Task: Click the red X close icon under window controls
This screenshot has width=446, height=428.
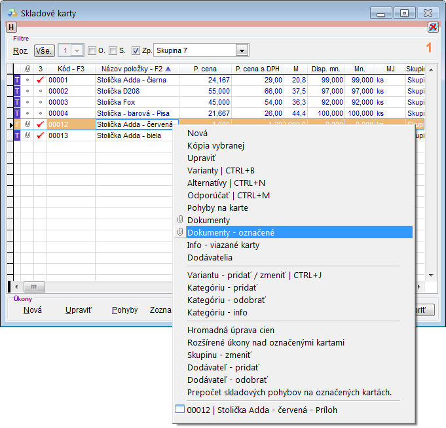Action: coord(433,27)
